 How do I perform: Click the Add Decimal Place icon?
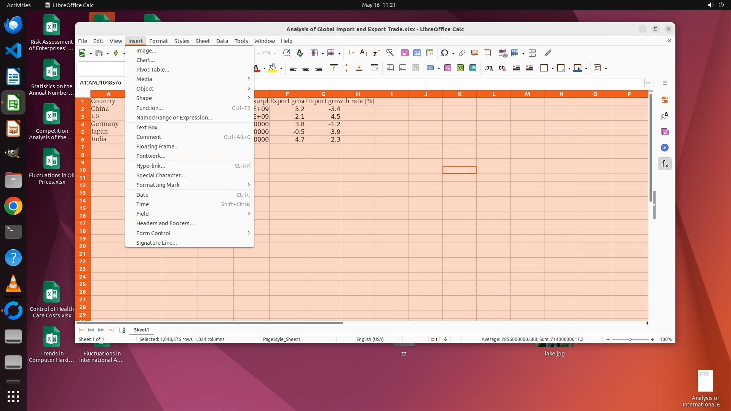click(489, 68)
